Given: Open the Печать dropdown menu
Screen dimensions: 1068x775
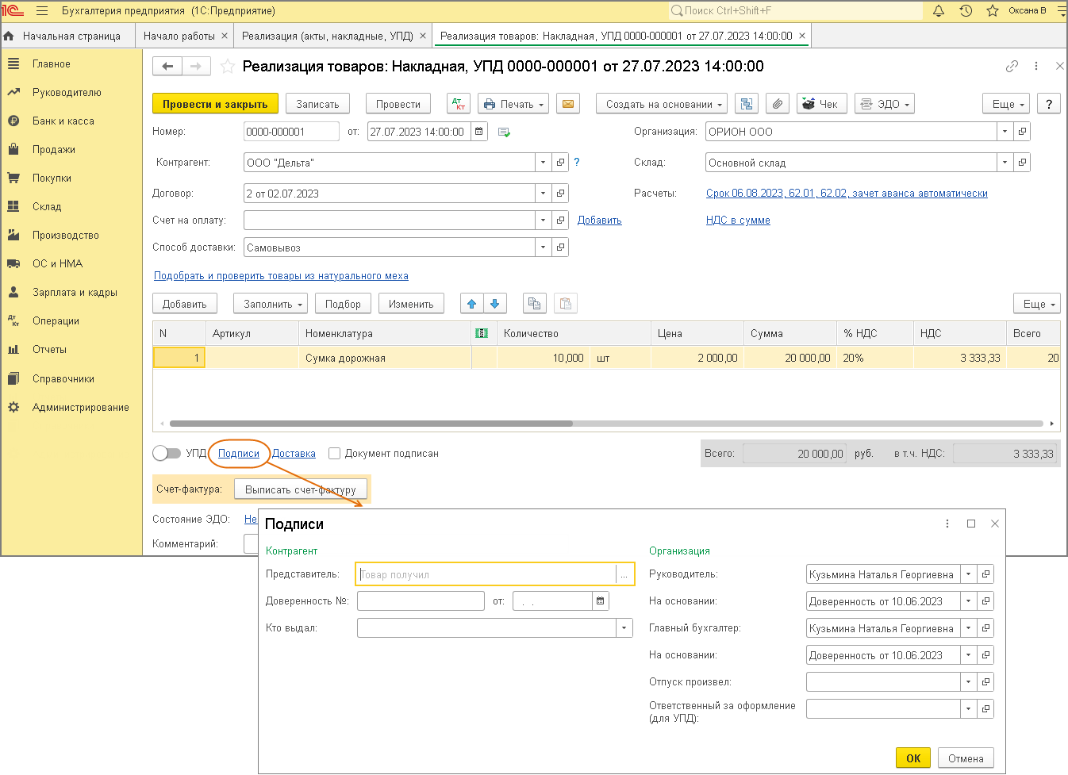Looking at the screenshot, I should [514, 104].
